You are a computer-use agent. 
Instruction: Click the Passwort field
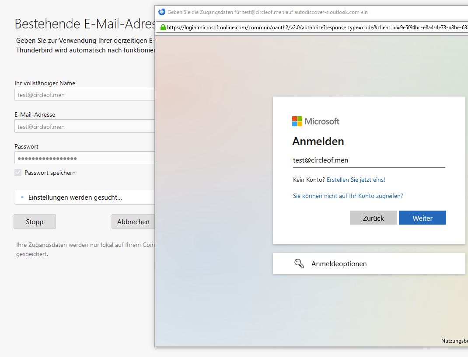[x=84, y=158]
